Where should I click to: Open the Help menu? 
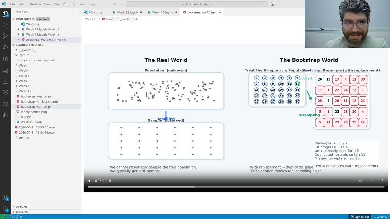tap(92, 4)
